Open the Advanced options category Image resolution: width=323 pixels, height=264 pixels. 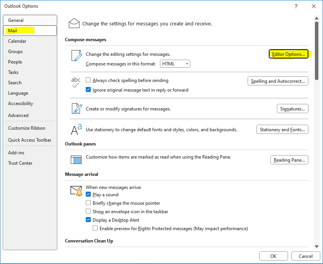tap(30, 115)
